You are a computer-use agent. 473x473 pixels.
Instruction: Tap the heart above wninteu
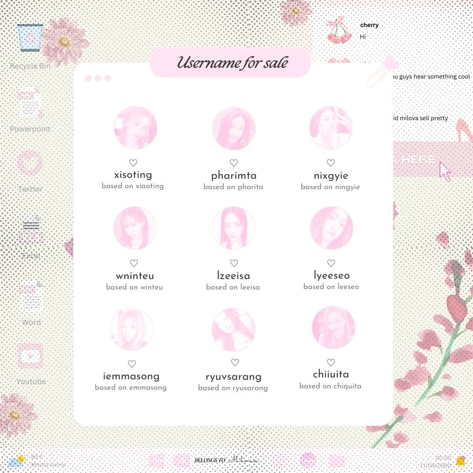(134, 263)
